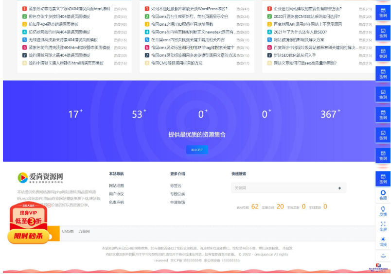This screenshot has width=391, height=274.
Task: Open the CMS圈 friend link
Action: [x=68, y=231]
